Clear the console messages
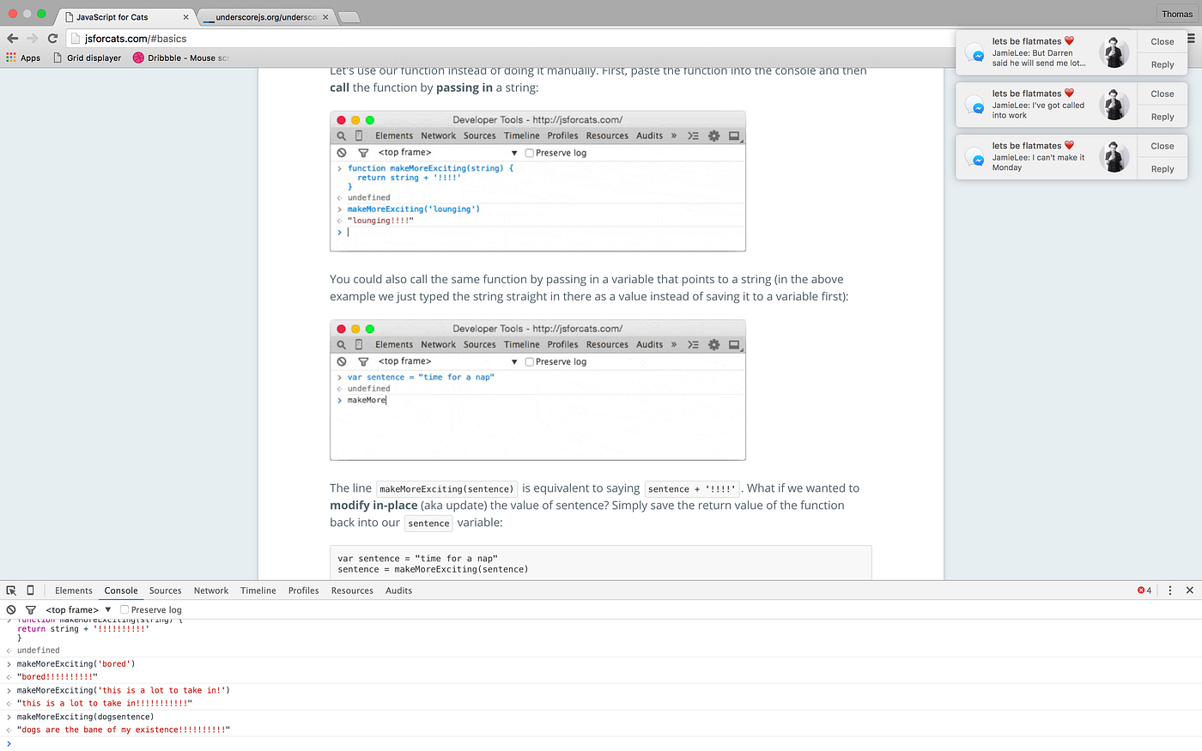 tap(10, 609)
